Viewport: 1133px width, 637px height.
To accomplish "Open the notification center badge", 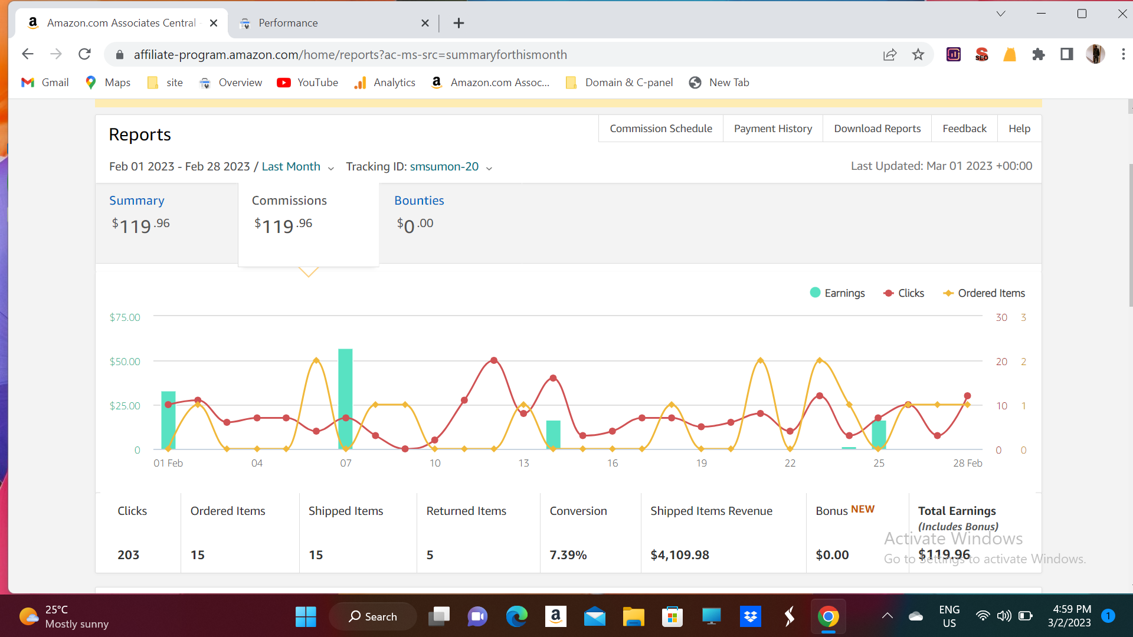I will 1108,616.
